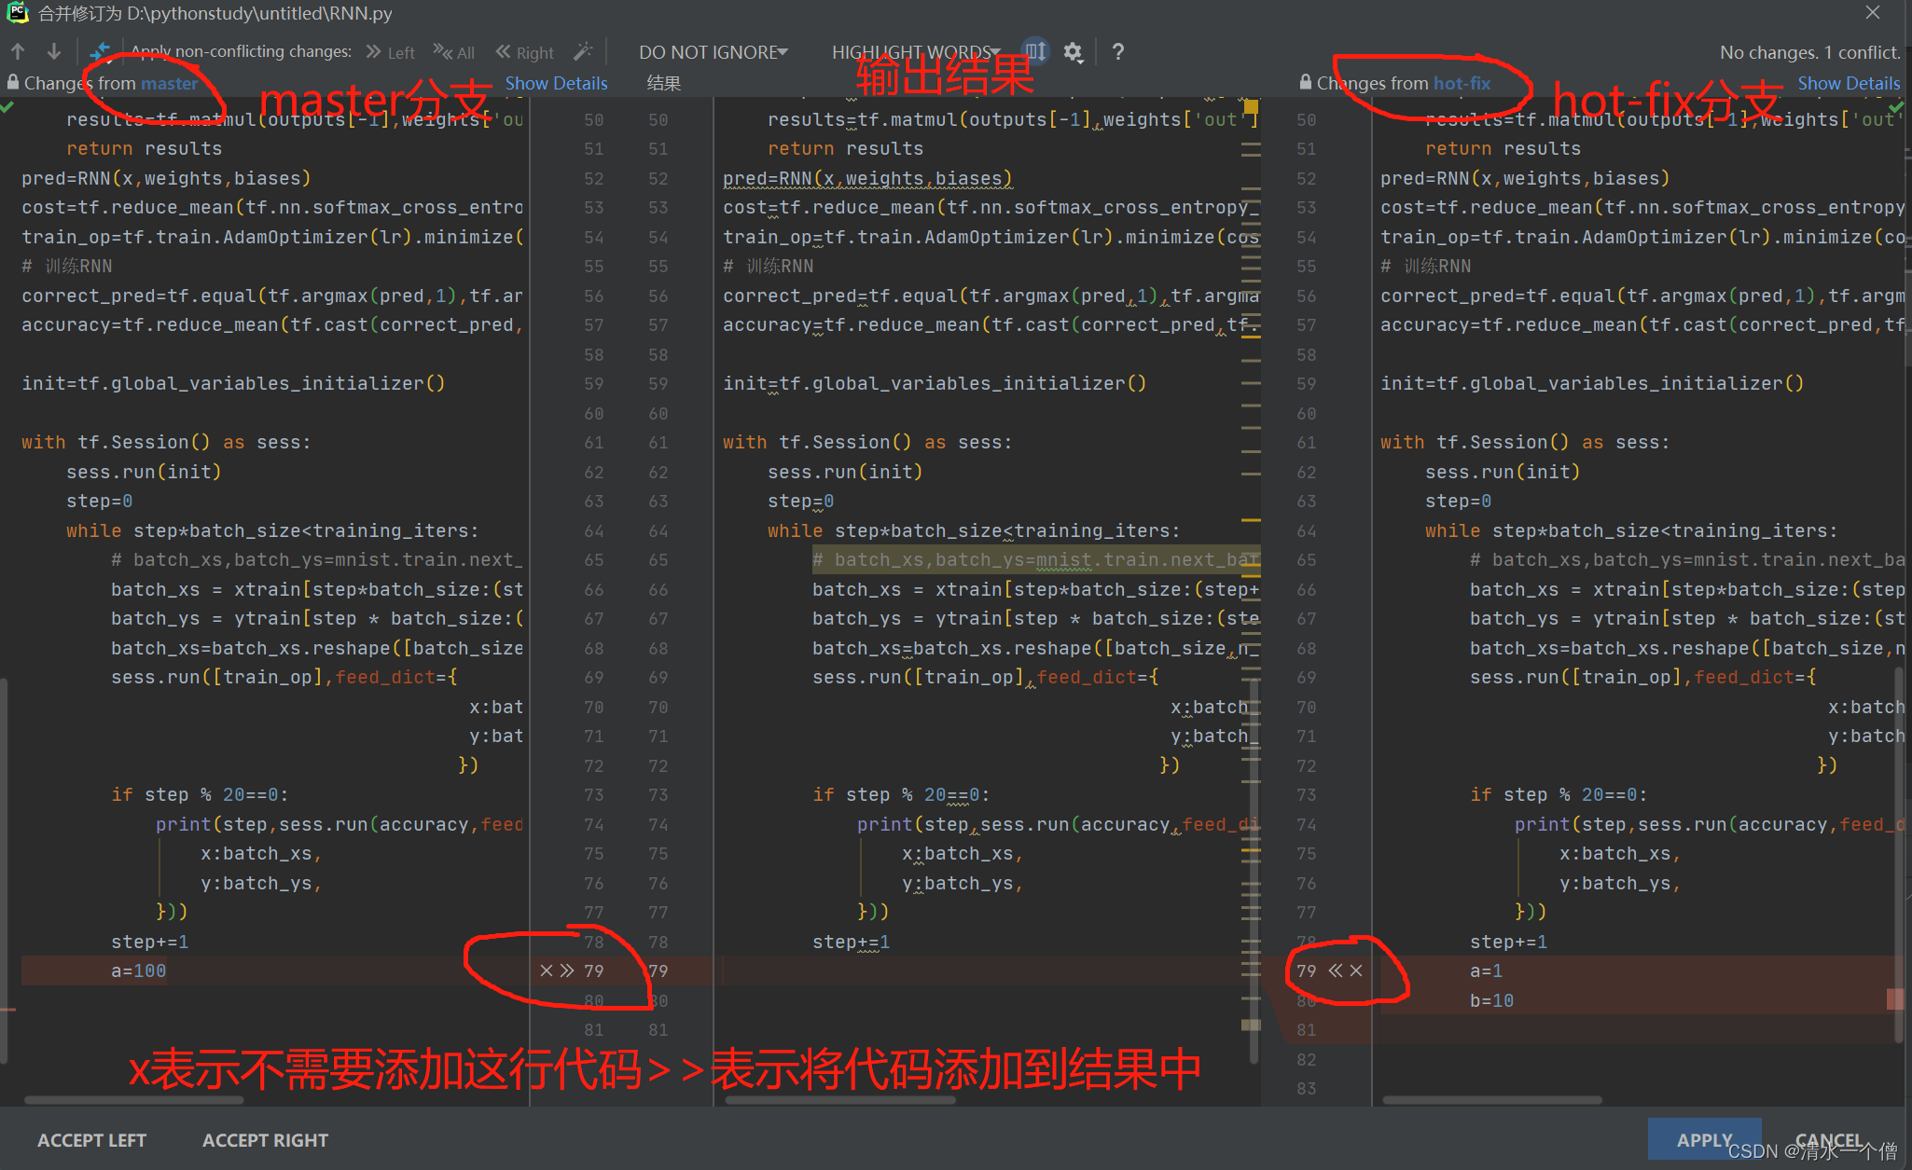The image size is (1912, 1170).
Task: Show Details for master changes
Action: tap(556, 83)
